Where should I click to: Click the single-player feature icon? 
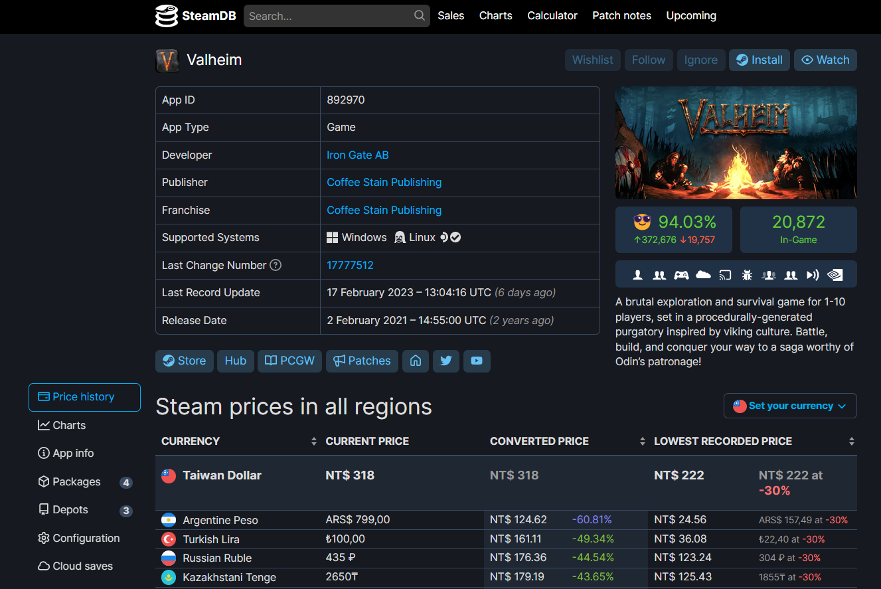(638, 274)
